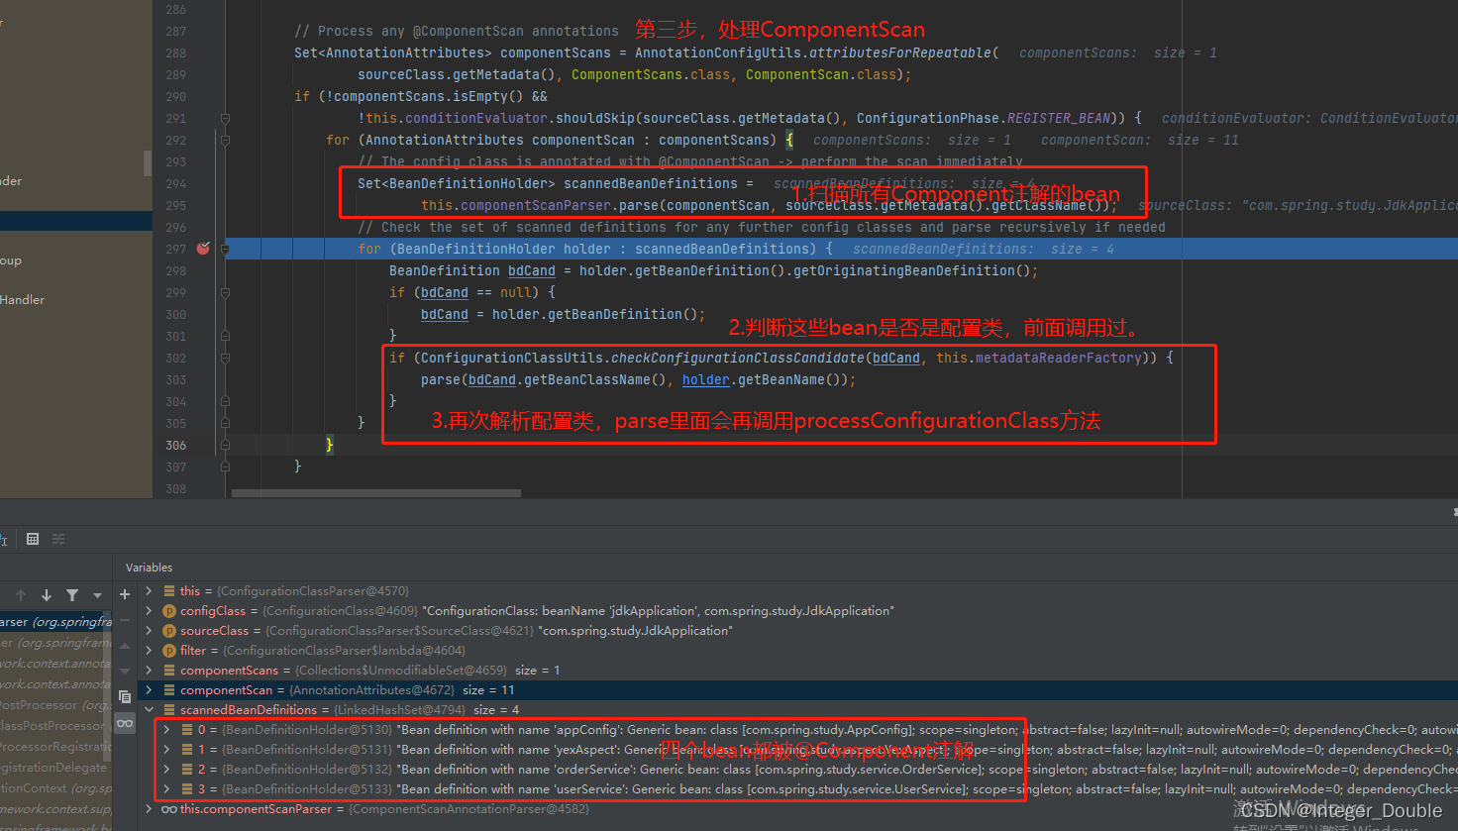The image size is (1458, 831).
Task: Expand the componentScans variable node
Action: (x=150, y=671)
